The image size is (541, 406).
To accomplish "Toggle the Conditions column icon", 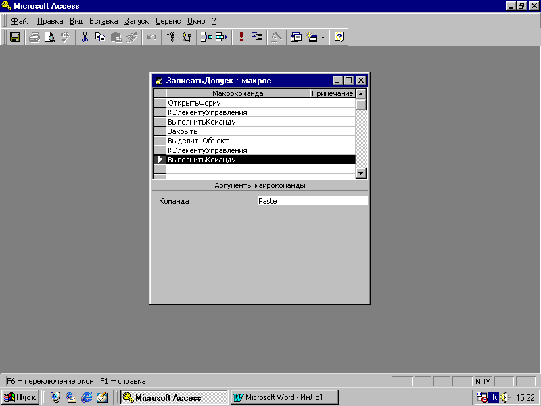I will click(187, 37).
